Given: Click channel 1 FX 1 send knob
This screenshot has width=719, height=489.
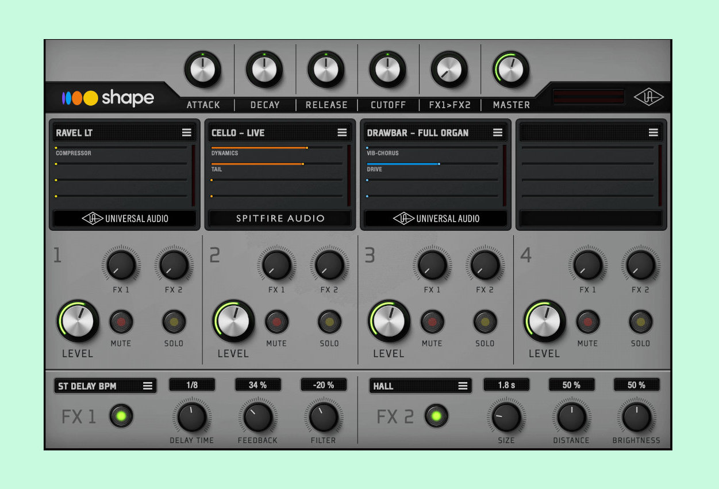Looking at the screenshot, I should 121,265.
